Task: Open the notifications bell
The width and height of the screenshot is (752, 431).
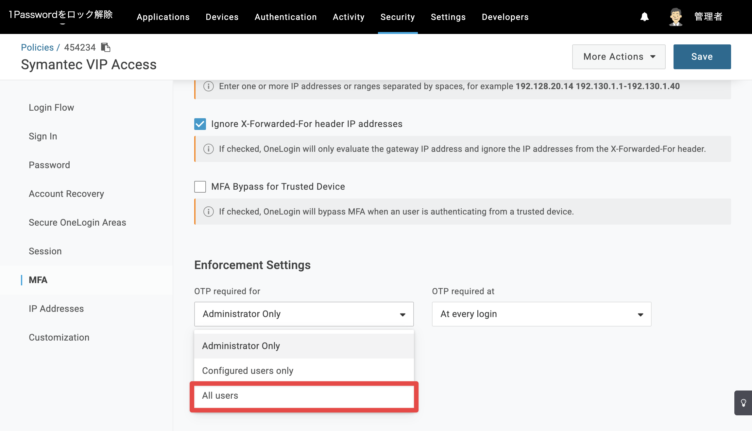Action: [x=644, y=17]
